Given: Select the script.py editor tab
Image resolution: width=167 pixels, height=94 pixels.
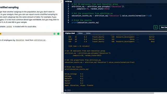Looking at the screenshot, I should point(68,1).
